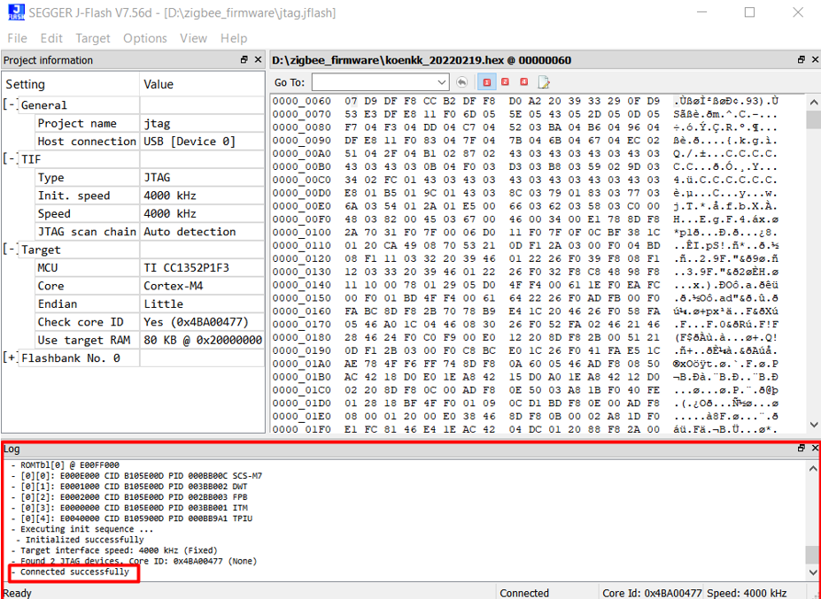The width and height of the screenshot is (821, 599).
Task: Close the hex data file panel
Action: 815,60
